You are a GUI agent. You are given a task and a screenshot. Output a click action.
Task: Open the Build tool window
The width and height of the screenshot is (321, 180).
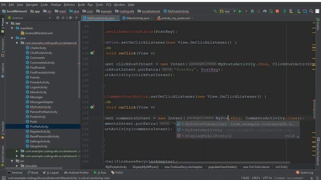tap(33, 172)
